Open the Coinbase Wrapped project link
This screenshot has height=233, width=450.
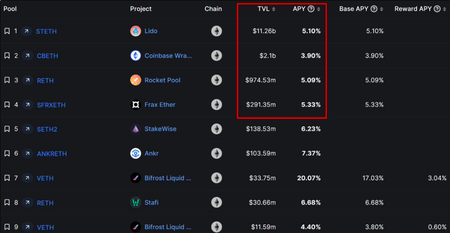(168, 56)
